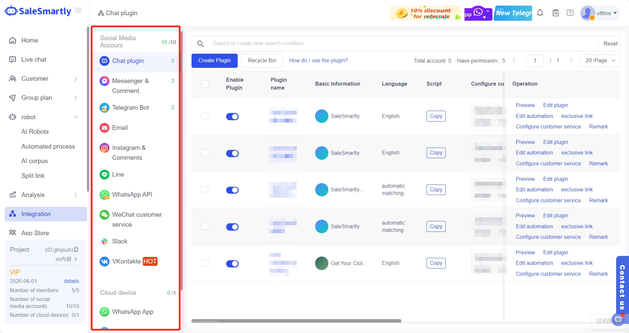Viewport: 629px width, 333px height.
Task: Open Automated process under robot
Action: coord(48,147)
